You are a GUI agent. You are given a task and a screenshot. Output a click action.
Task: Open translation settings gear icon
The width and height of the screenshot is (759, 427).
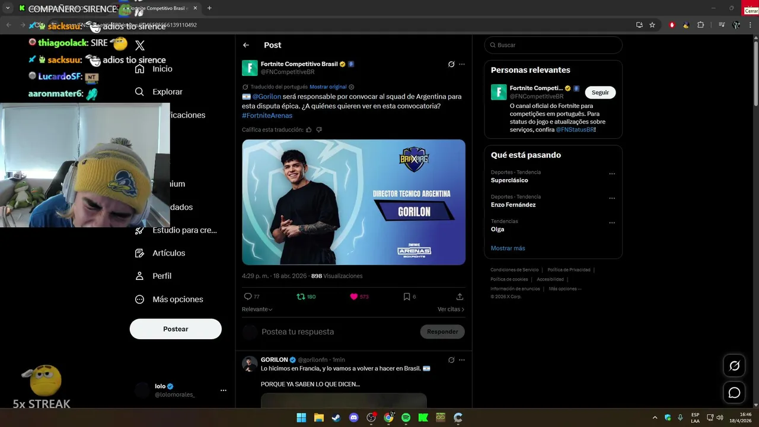(x=352, y=87)
